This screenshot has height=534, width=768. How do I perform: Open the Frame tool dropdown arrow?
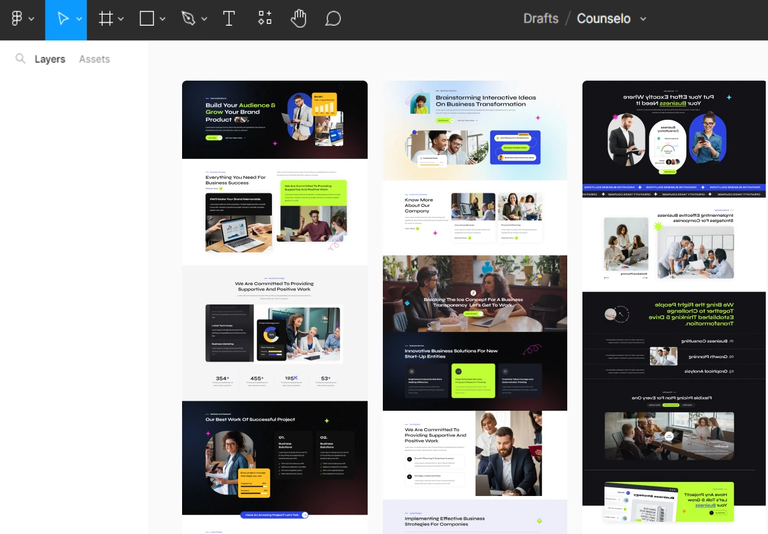[x=121, y=19]
